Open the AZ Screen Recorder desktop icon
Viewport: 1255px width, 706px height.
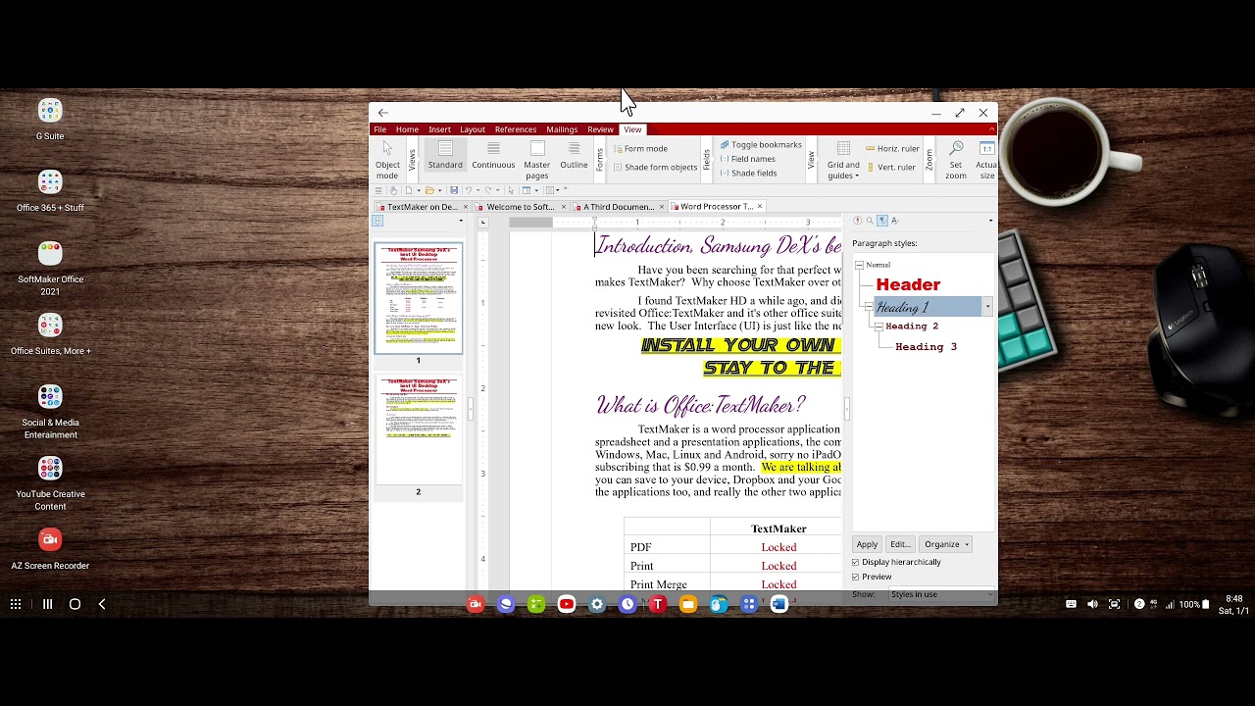50,549
